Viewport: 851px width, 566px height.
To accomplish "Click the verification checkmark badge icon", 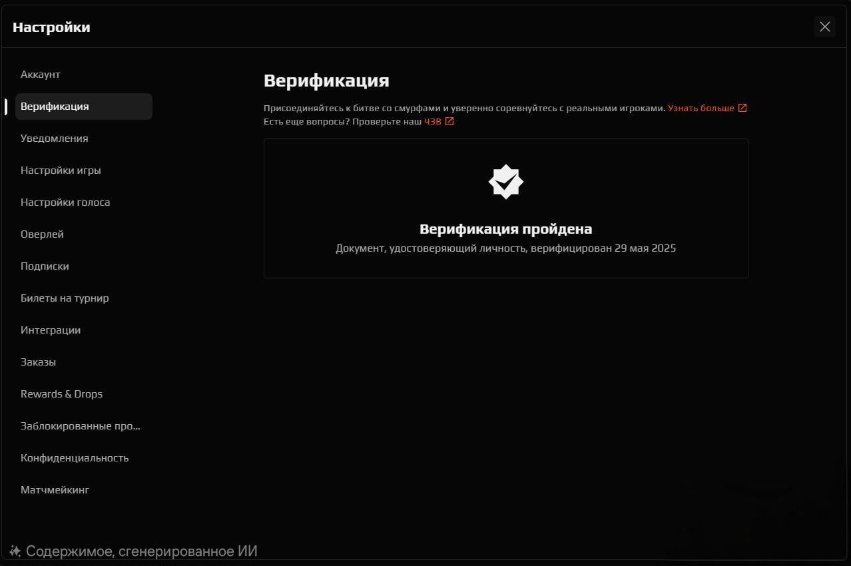I will 506,182.
